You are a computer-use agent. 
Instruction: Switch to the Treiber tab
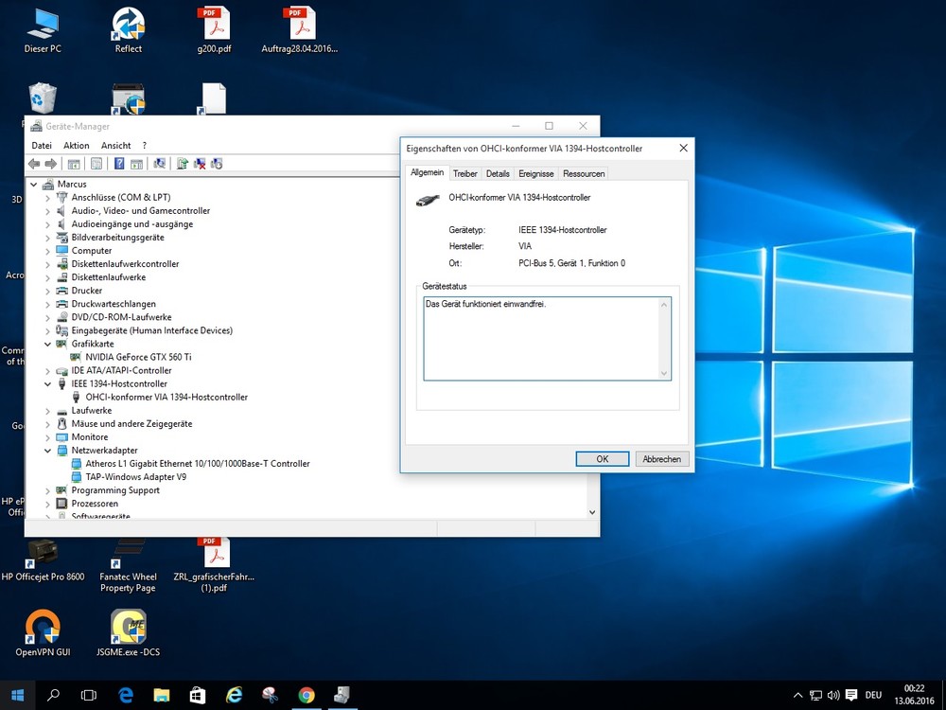(464, 174)
